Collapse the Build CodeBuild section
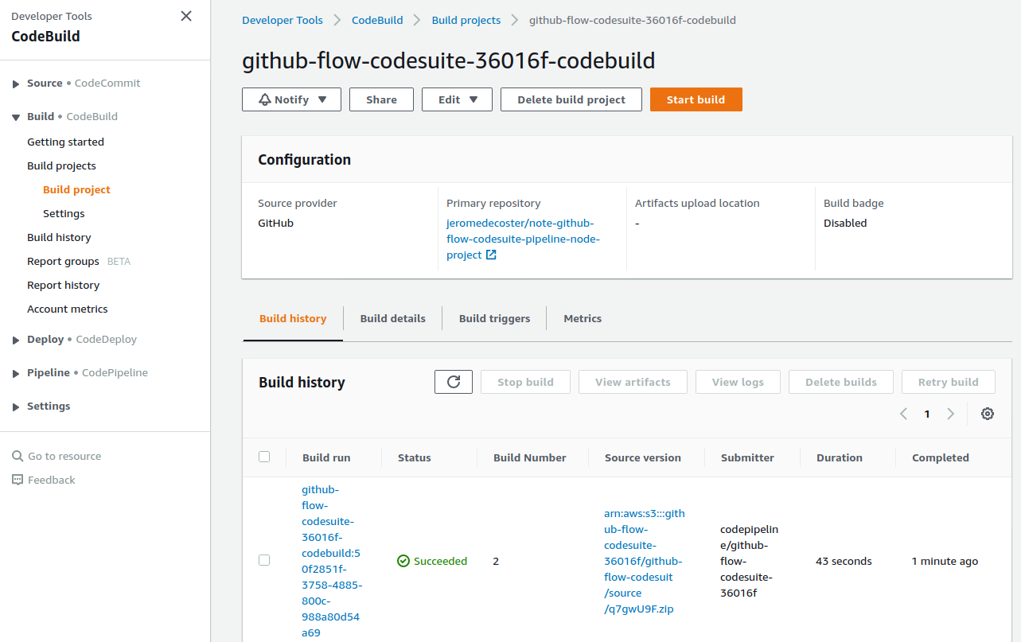1021x642 pixels. pos(16,117)
